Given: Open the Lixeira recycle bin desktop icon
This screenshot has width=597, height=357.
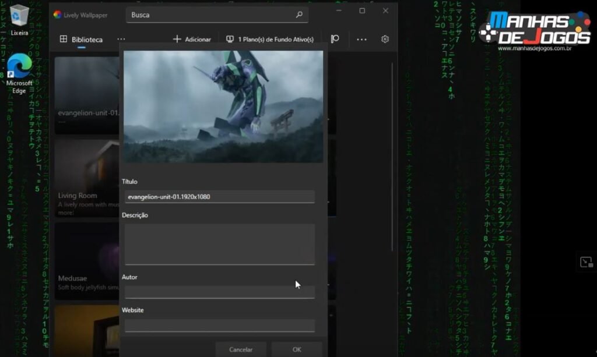Looking at the screenshot, I should [19, 20].
